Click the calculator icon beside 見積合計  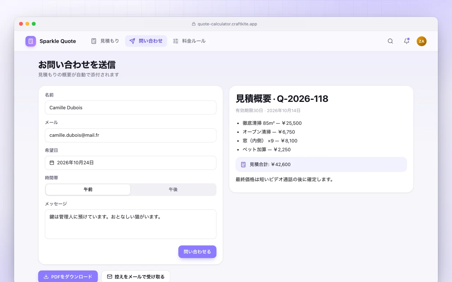243,165
